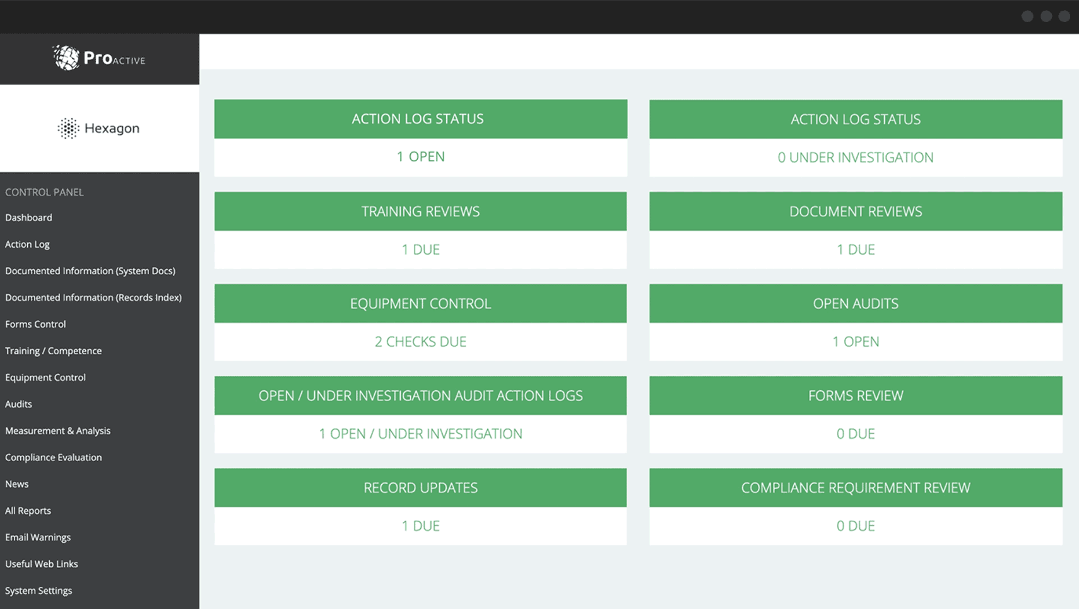Select Documented Information (Records Index)
The width and height of the screenshot is (1079, 609).
pos(93,298)
